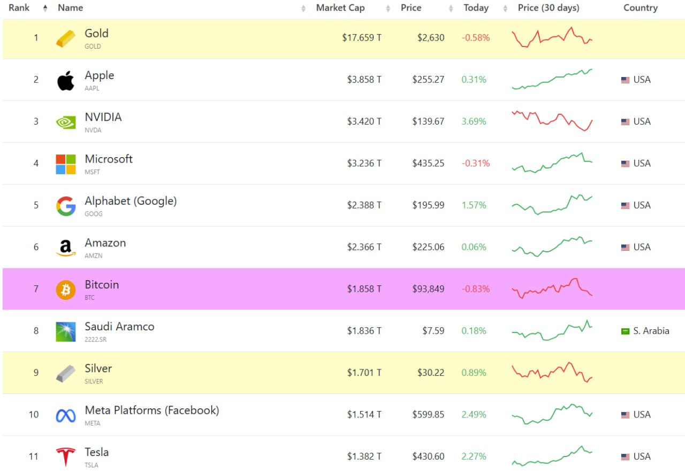Click the USA flag in Apple row
Screen dimensions: 685x472
(625, 80)
